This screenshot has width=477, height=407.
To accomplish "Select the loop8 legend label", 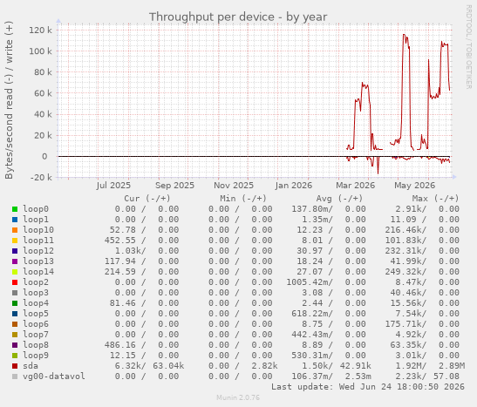I will 36,345.
